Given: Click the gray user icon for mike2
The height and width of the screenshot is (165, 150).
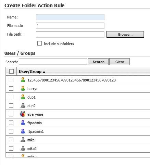Looking at the screenshot, I should click(23, 148).
